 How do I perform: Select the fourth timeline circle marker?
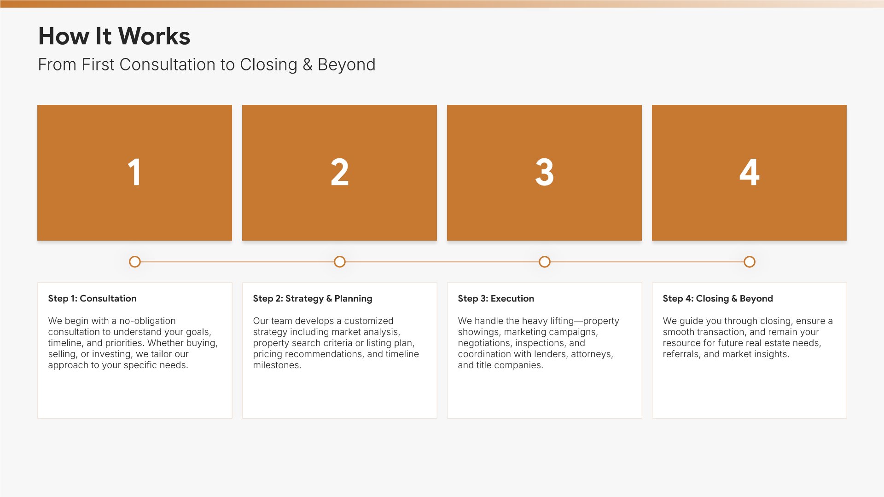[x=750, y=262]
